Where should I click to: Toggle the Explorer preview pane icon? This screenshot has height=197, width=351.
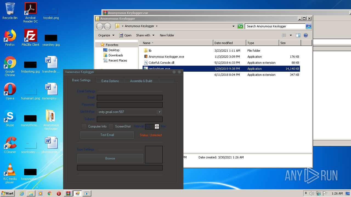pos(298,35)
